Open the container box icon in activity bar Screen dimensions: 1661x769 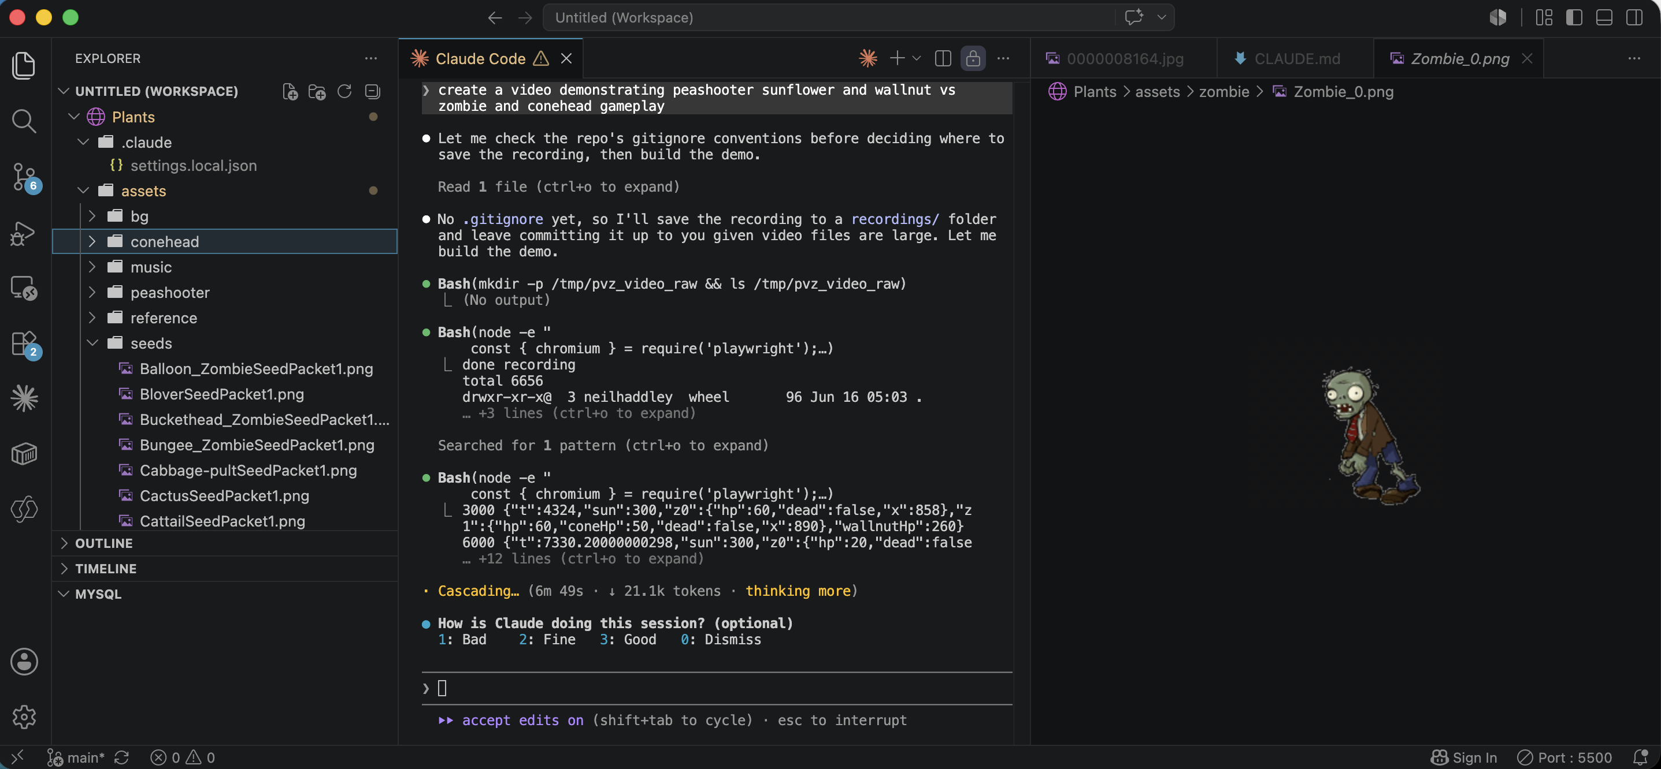coord(24,454)
